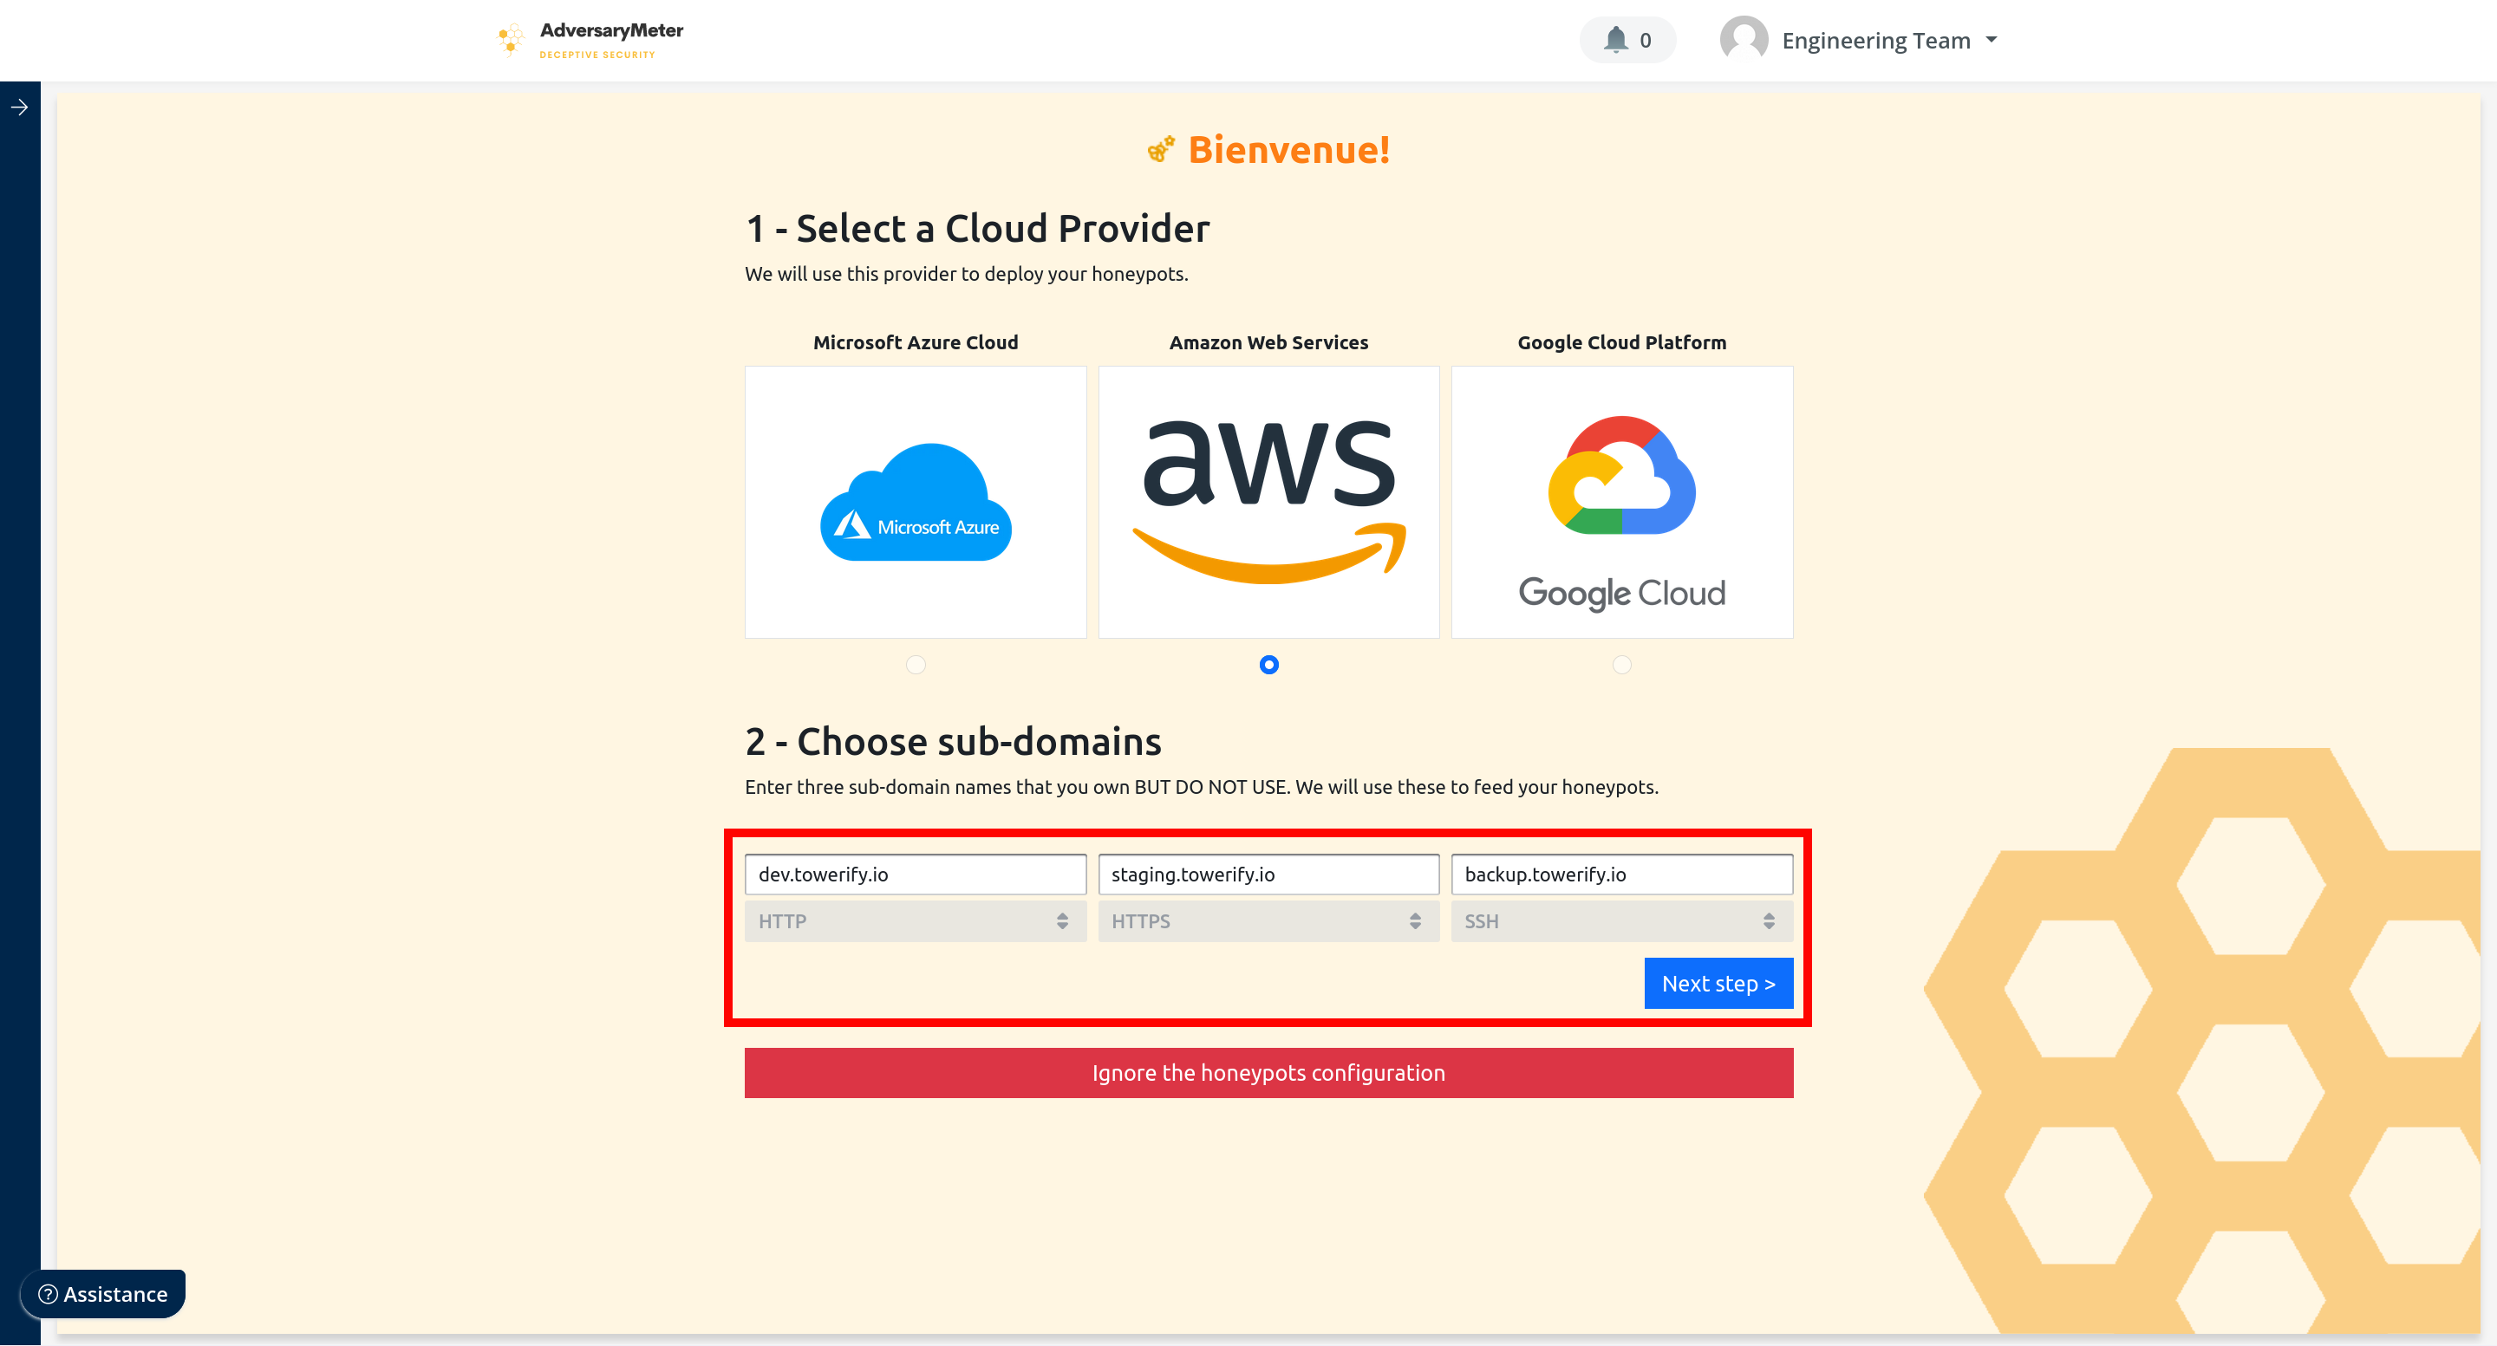The width and height of the screenshot is (2497, 1346).
Task: Click Ignore the honeypots configuration
Action: point(1268,1073)
